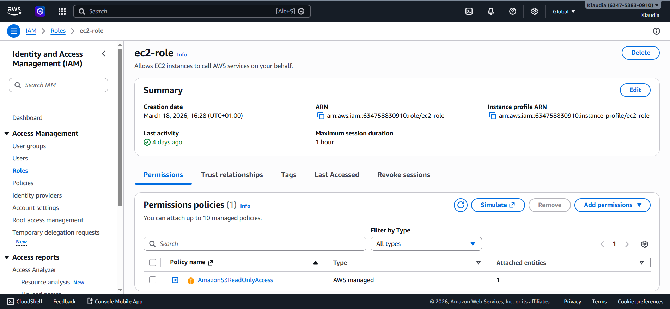Open Policies in the side navigation
Screen dimensions: 670x309
(23, 183)
